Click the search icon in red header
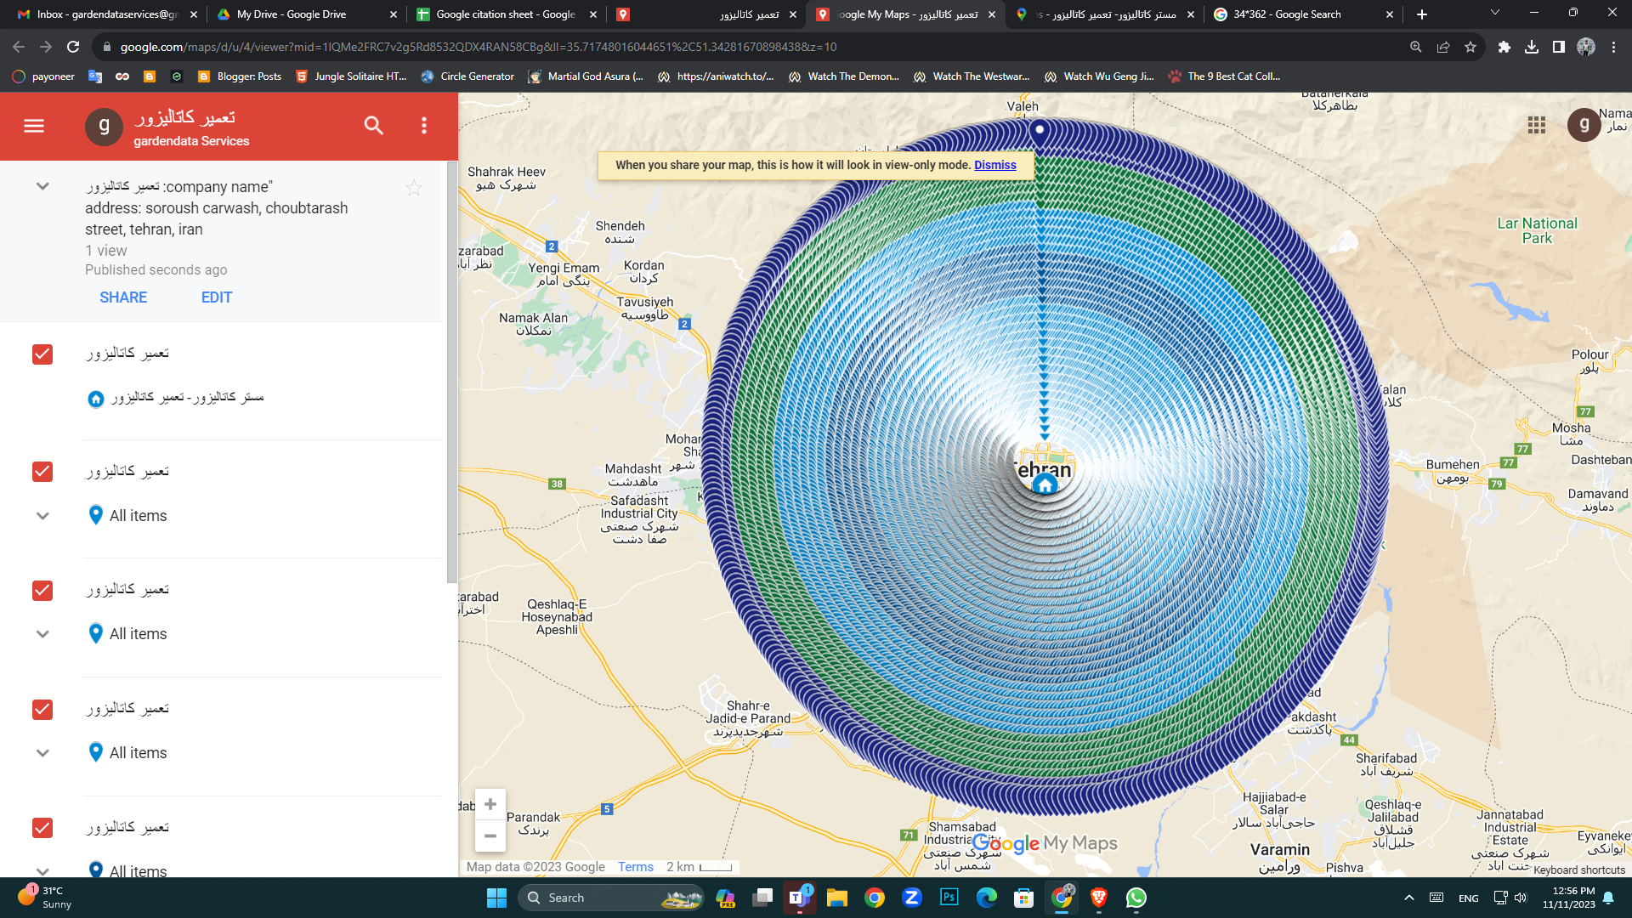 pyautogui.click(x=373, y=126)
